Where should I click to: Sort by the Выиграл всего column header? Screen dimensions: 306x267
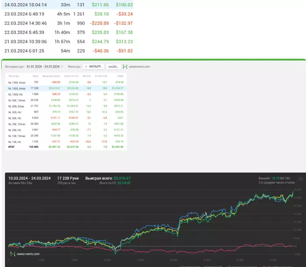[51, 76]
